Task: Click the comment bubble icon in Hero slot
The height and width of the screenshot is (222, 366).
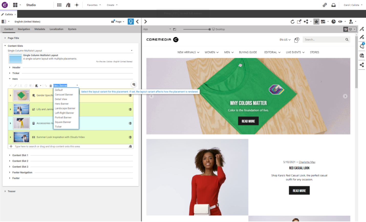Action: 134,84
